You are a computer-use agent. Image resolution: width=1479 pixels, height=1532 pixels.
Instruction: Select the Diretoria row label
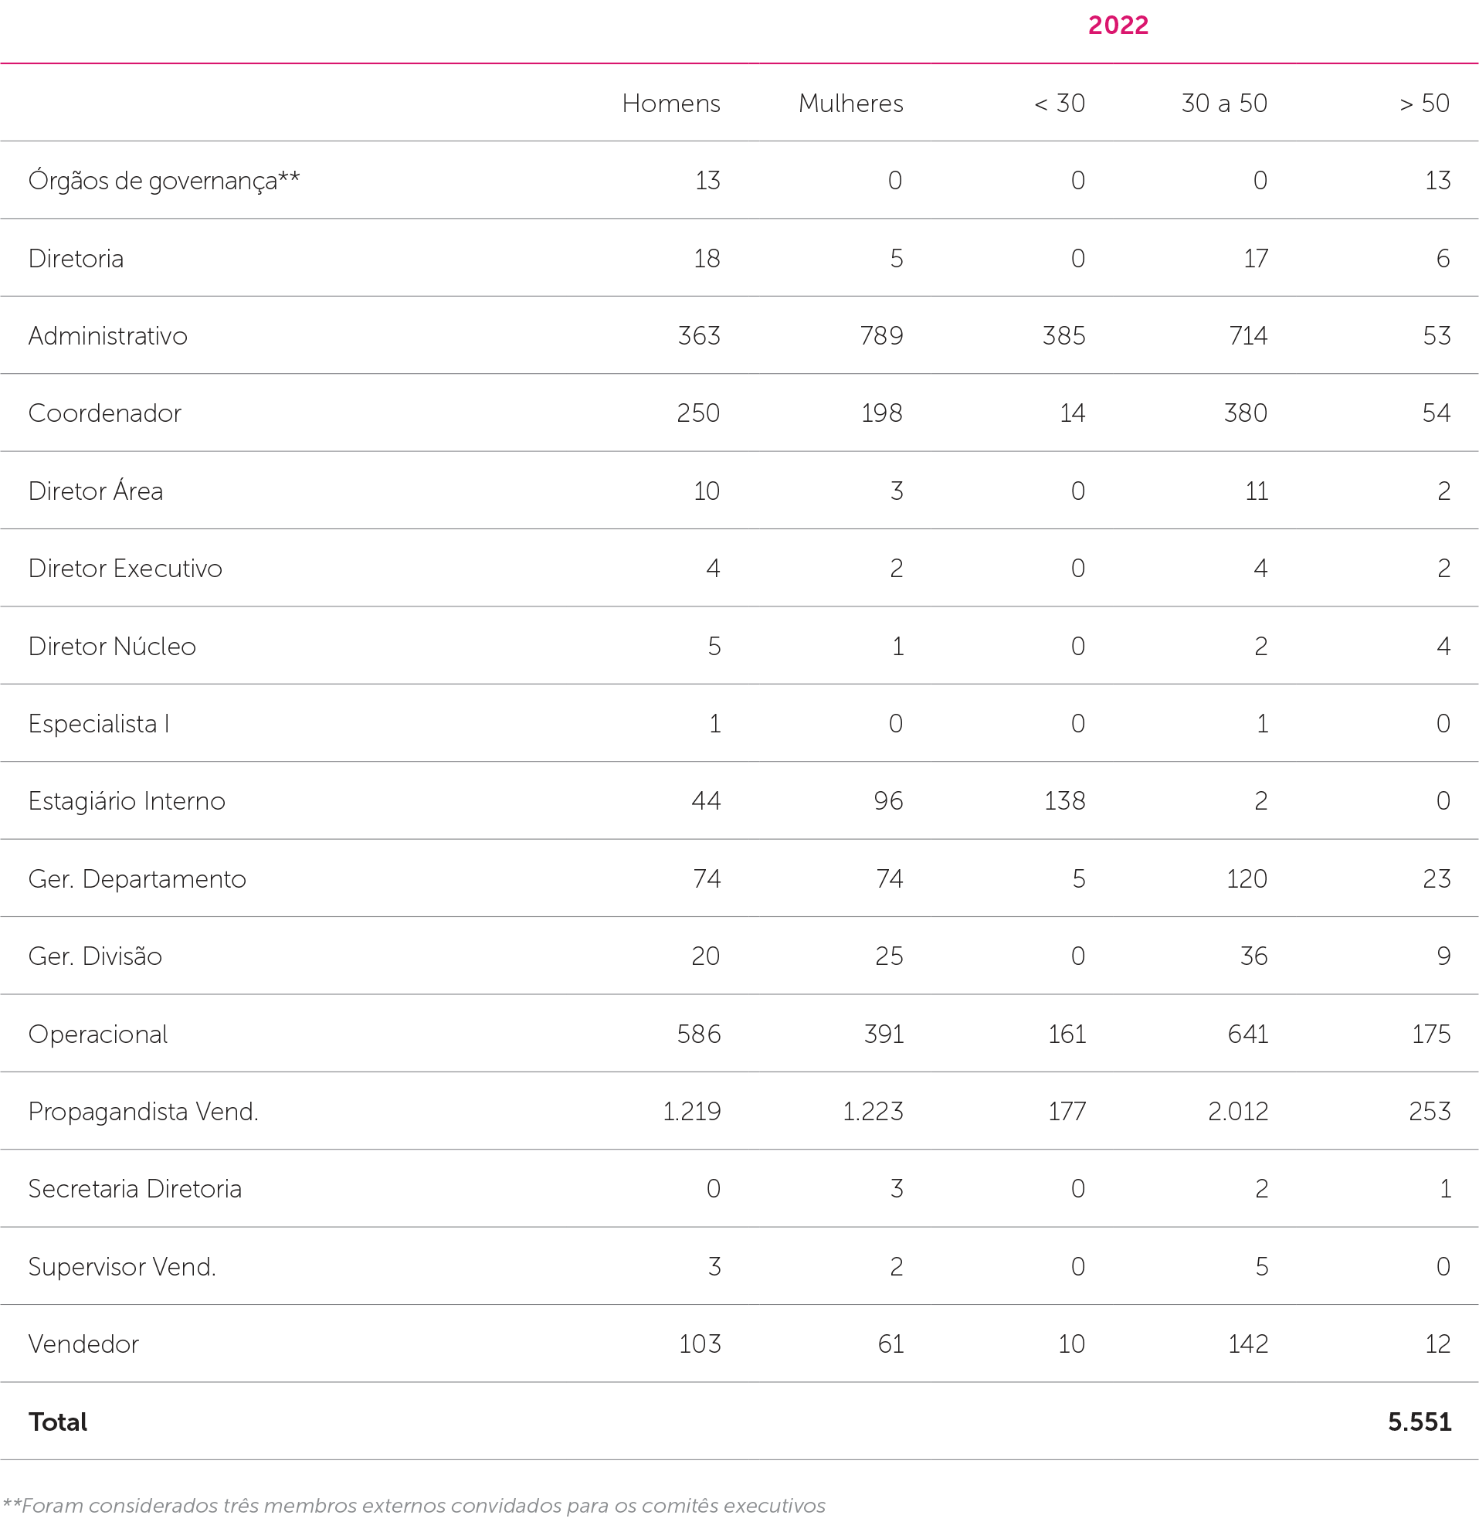[76, 259]
